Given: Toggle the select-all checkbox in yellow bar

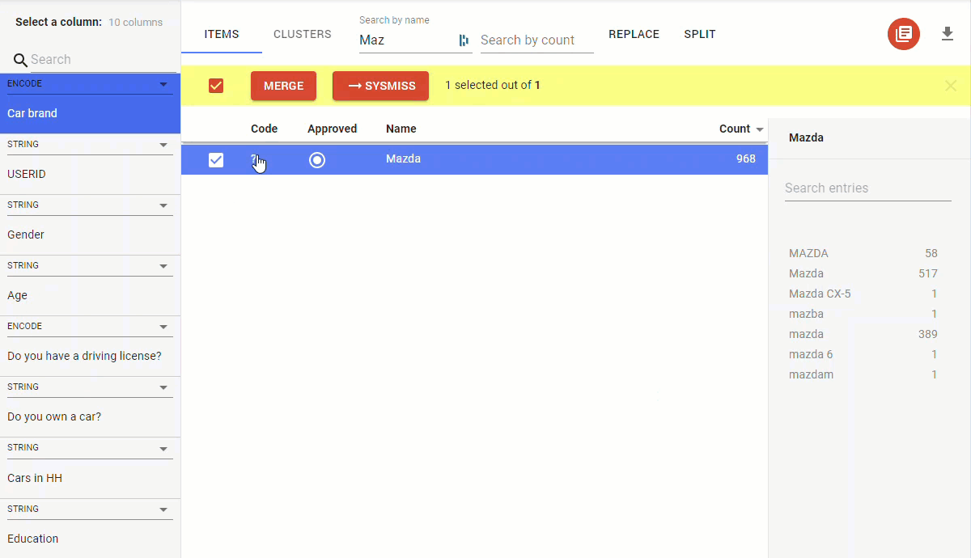Looking at the screenshot, I should pos(216,86).
